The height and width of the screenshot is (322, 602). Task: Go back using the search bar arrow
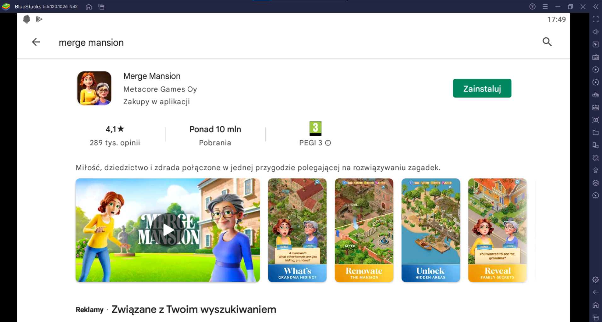tap(36, 42)
